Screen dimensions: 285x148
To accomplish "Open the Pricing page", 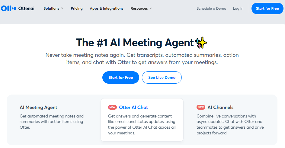I will (77, 8).
